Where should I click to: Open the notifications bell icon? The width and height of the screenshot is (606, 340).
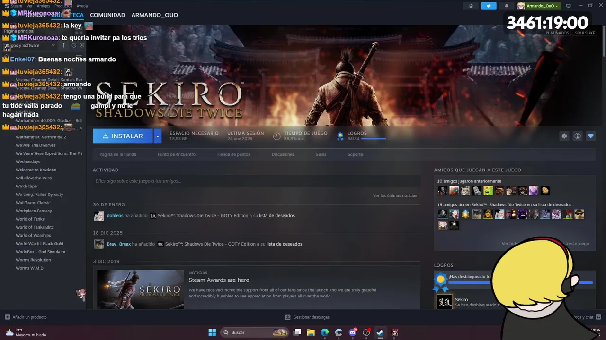tap(507, 6)
